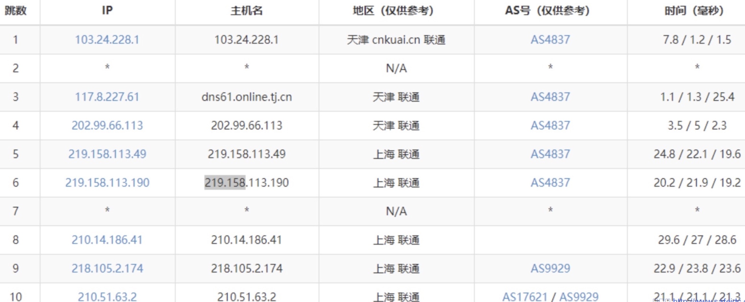Click 上海 联通 region in hop 8
The image size is (745, 302).
[x=396, y=240]
